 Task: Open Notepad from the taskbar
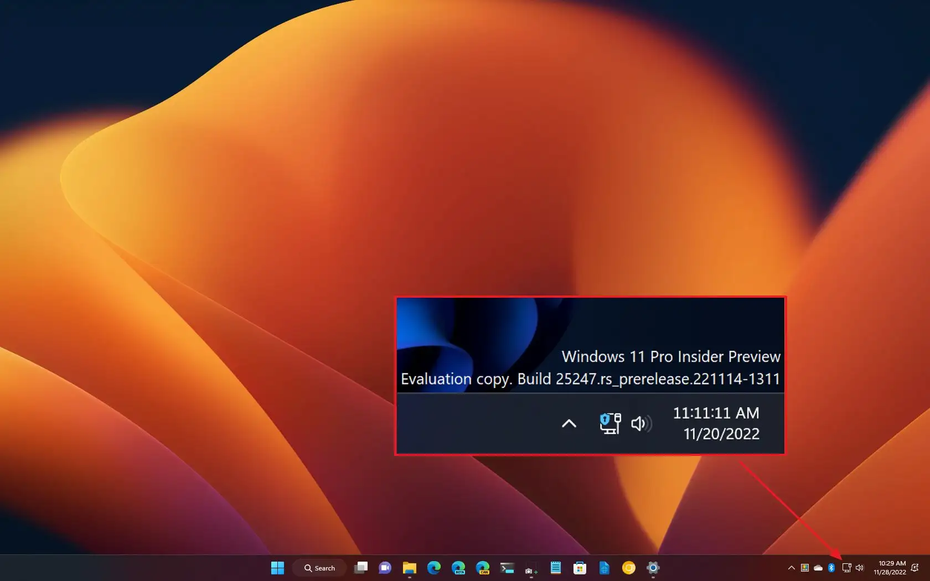tap(555, 568)
